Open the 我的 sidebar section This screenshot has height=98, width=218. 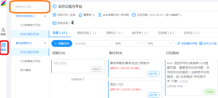pos(3,32)
